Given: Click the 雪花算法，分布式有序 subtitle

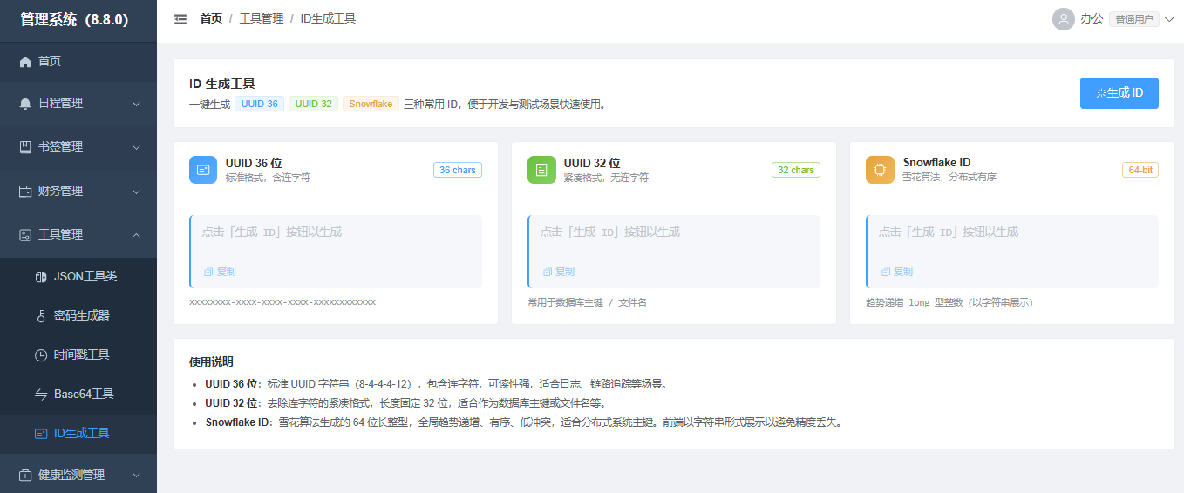Looking at the screenshot, I should pyautogui.click(x=949, y=178).
